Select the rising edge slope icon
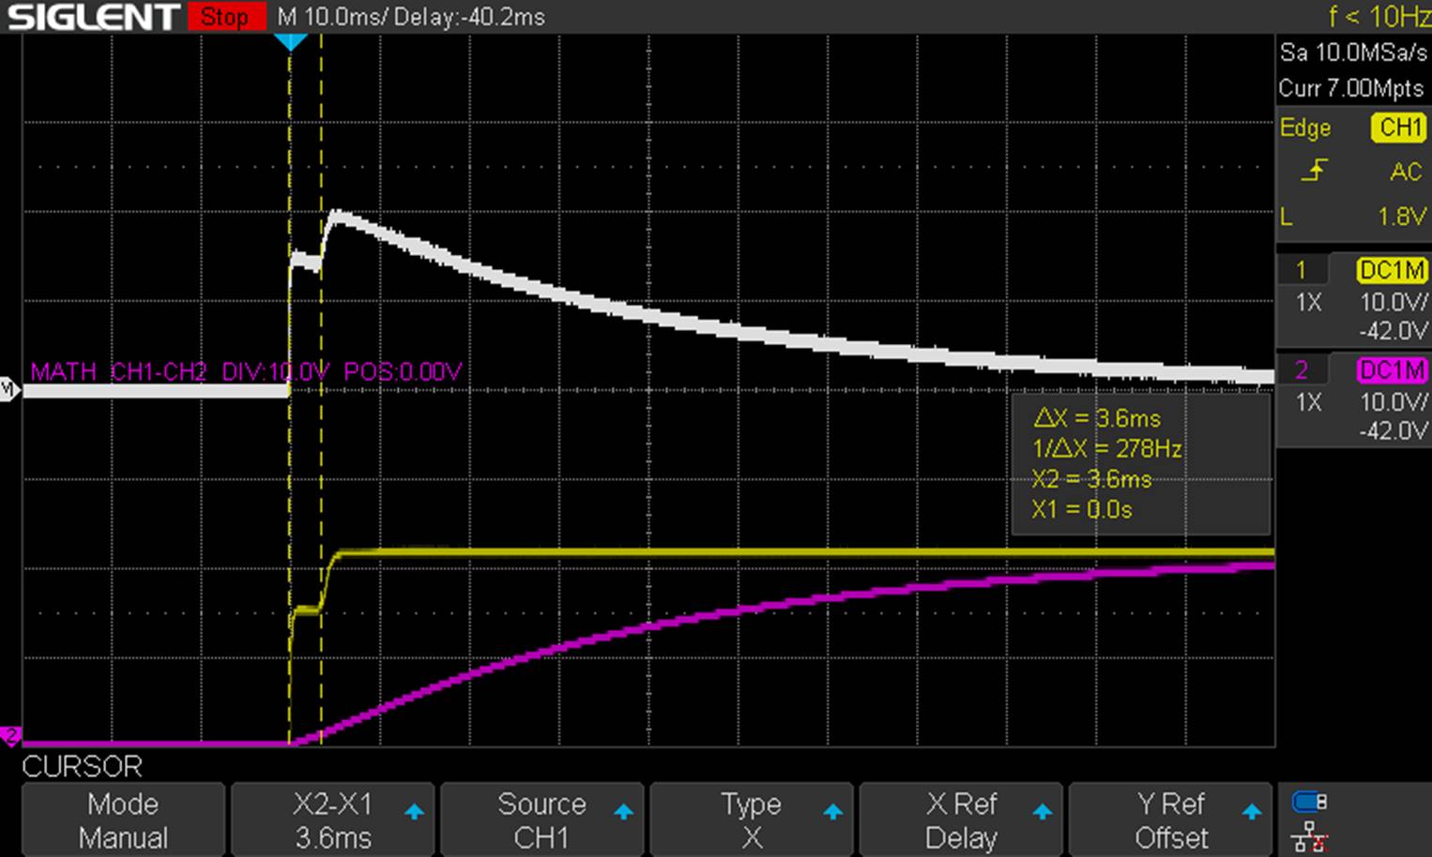The image size is (1432, 857). click(x=1315, y=171)
